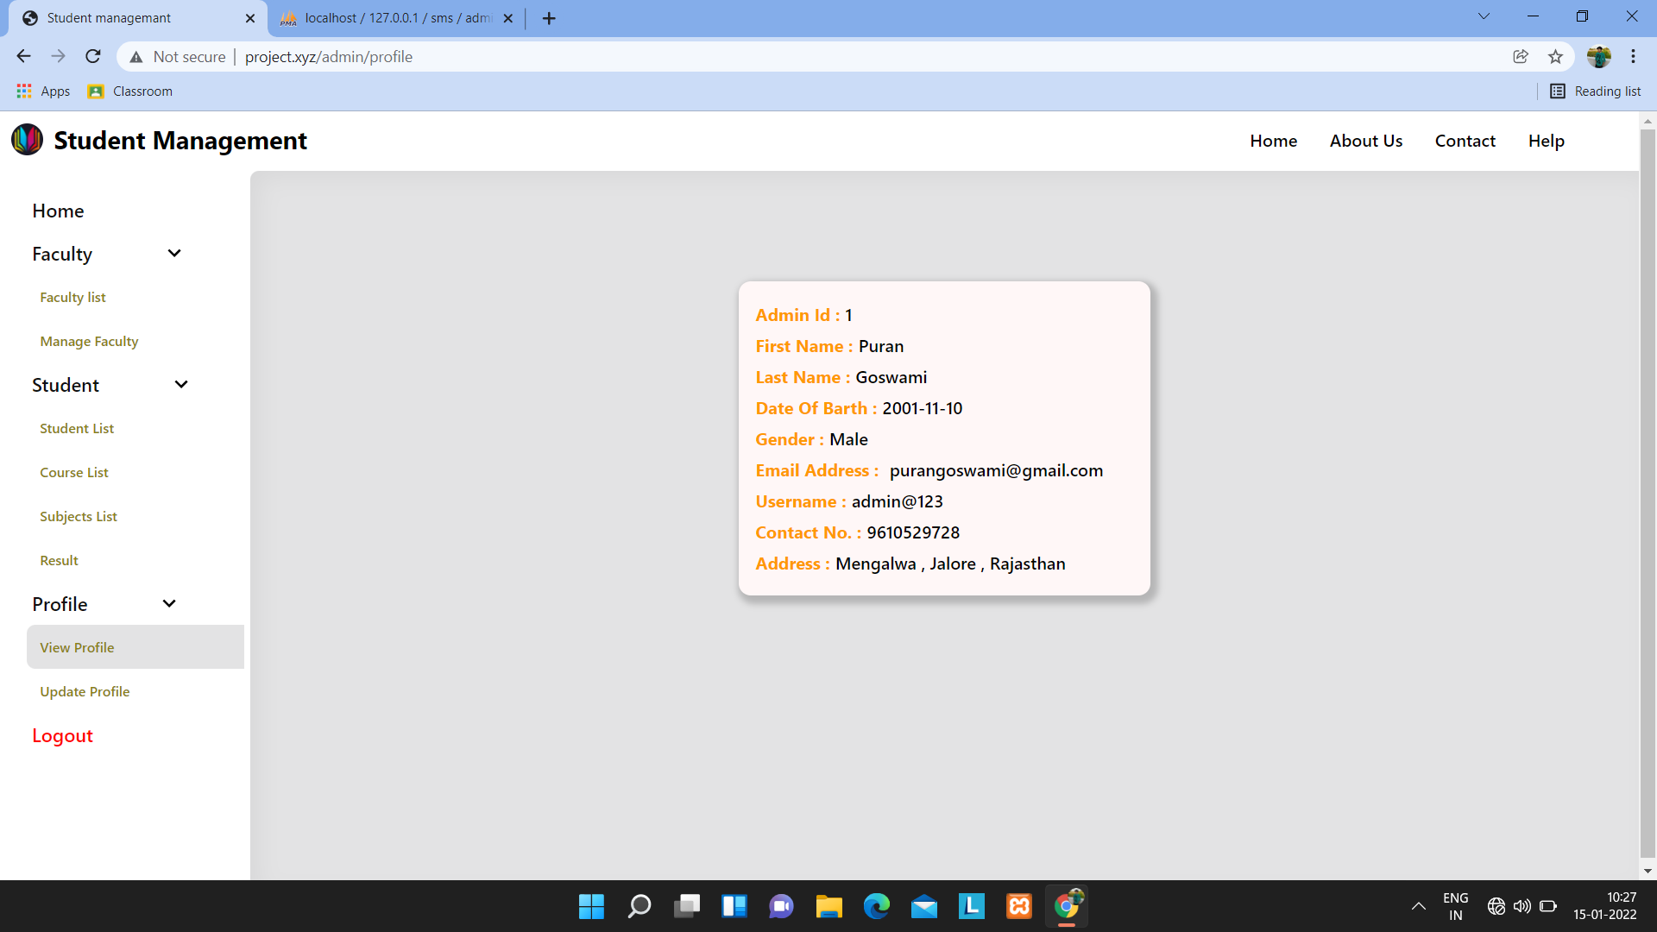Collapse the Profile section chevron
1657x932 pixels.
point(168,603)
